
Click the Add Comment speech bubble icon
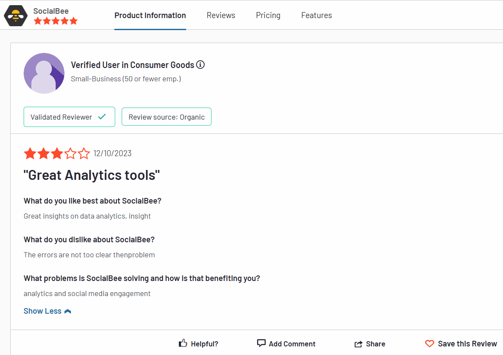[x=261, y=343]
